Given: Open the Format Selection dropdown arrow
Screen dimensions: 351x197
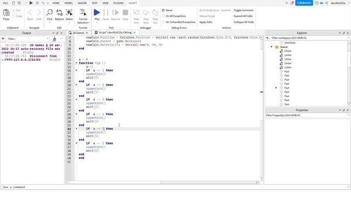Looking at the screenshot, I should [89, 22].
